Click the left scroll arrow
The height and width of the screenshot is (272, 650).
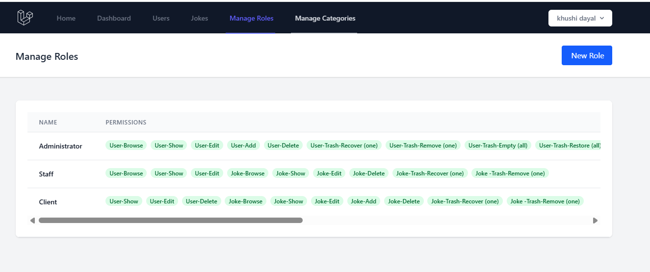coord(32,221)
